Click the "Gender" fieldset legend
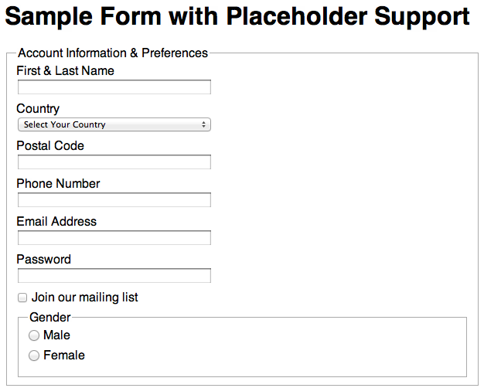This screenshot has height=388, width=484. click(50, 318)
